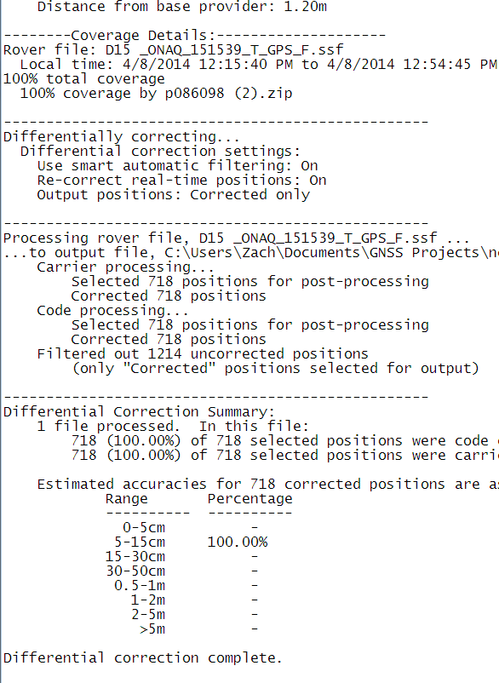Click 'Filtered out 1214 uncorrected positions' text
Viewport: 499px width, 683px height.
203,353
